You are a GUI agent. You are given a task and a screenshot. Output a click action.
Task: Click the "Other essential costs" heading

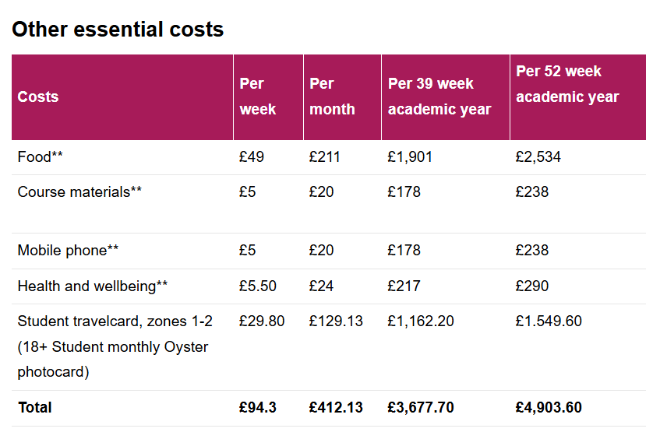tap(118, 30)
